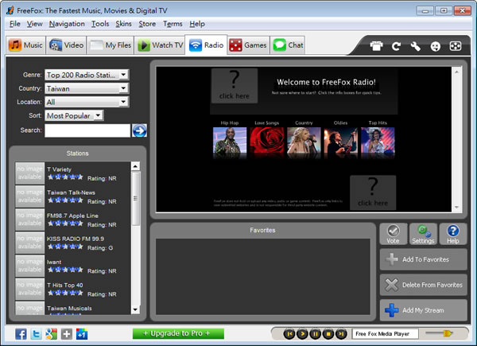The image size is (477, 346).
Task: Start playback with play button
Action: pos(302,334)
